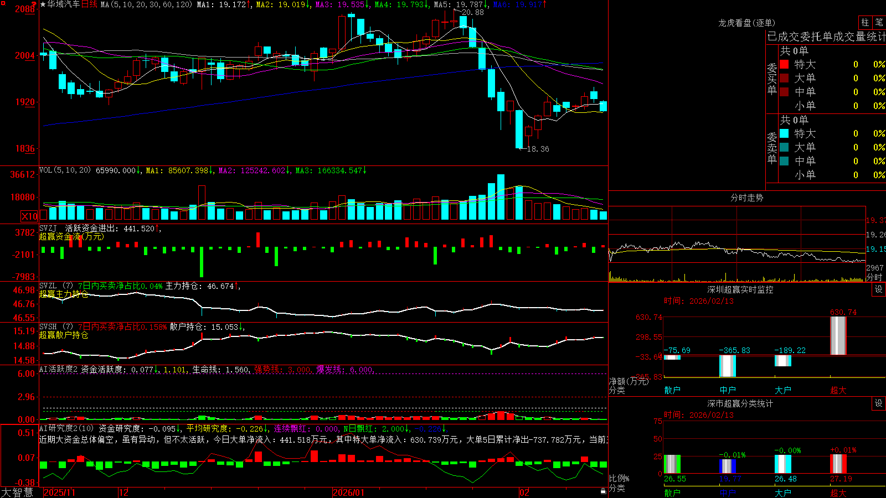Screen dimensions: 886x498
Task: Click the X10 volume scale marker
Action: pos(29,216)
